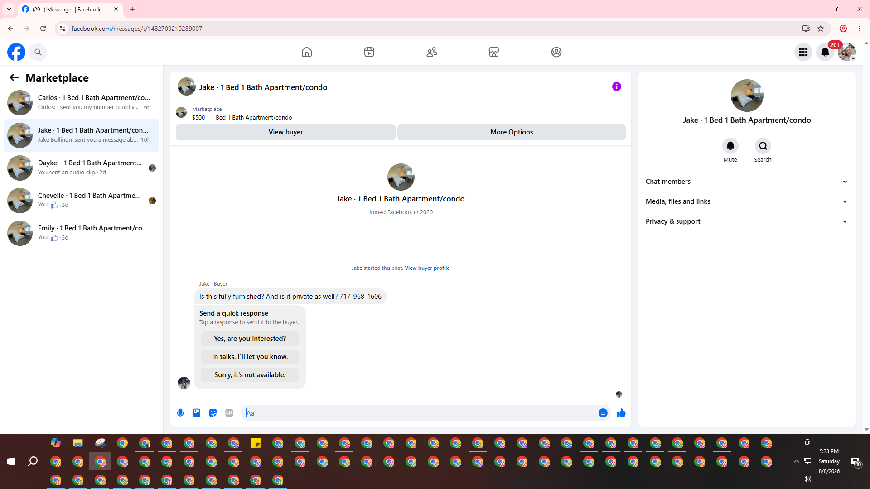Click the purple conversation information icon
870x489 pixels.
coord(617,86)
